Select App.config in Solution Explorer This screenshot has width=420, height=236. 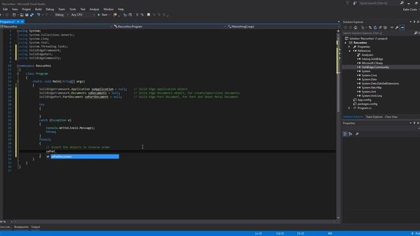tap(364, 100)
